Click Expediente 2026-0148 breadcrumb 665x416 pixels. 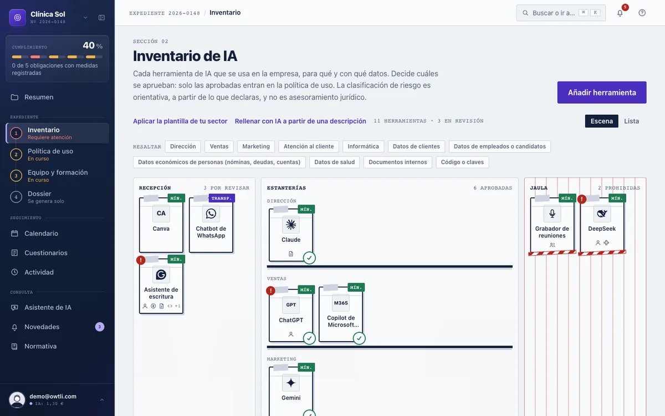164,13
